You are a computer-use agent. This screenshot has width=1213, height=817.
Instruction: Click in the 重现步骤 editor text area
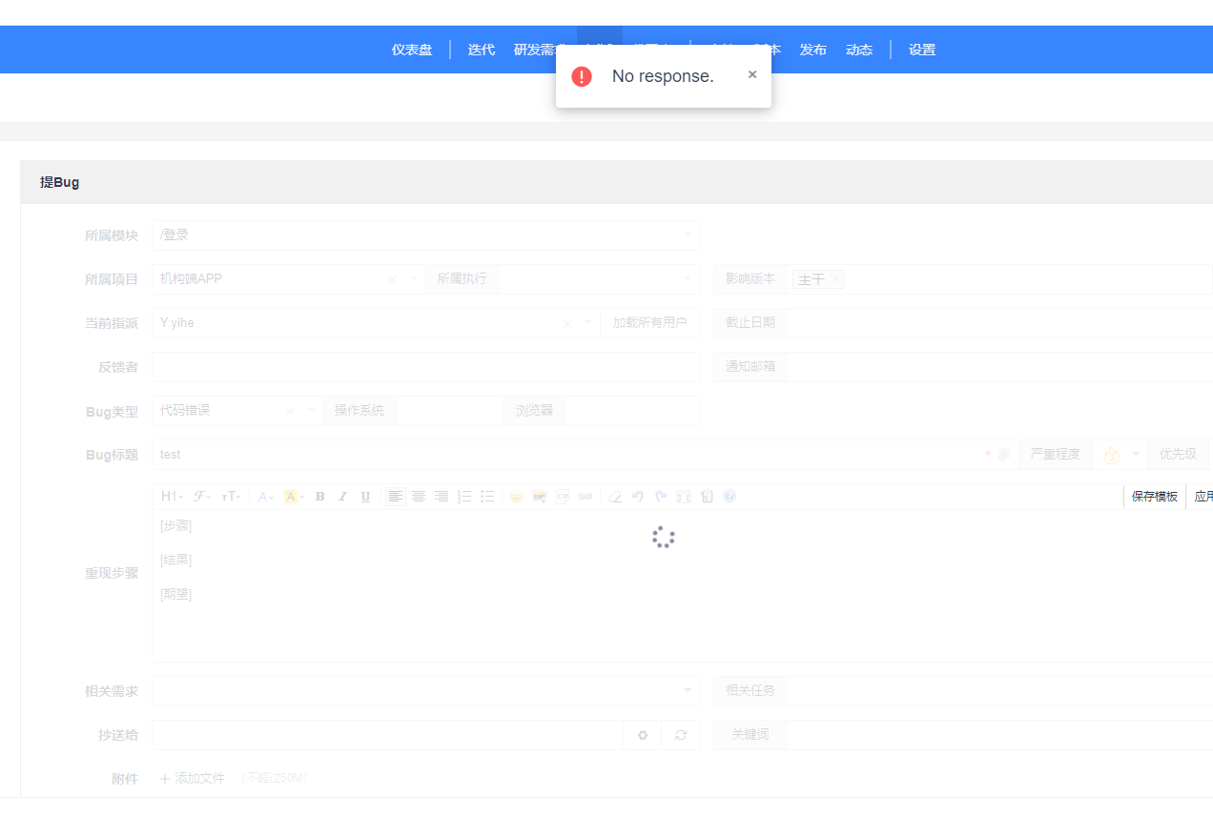tap(682, 585)
